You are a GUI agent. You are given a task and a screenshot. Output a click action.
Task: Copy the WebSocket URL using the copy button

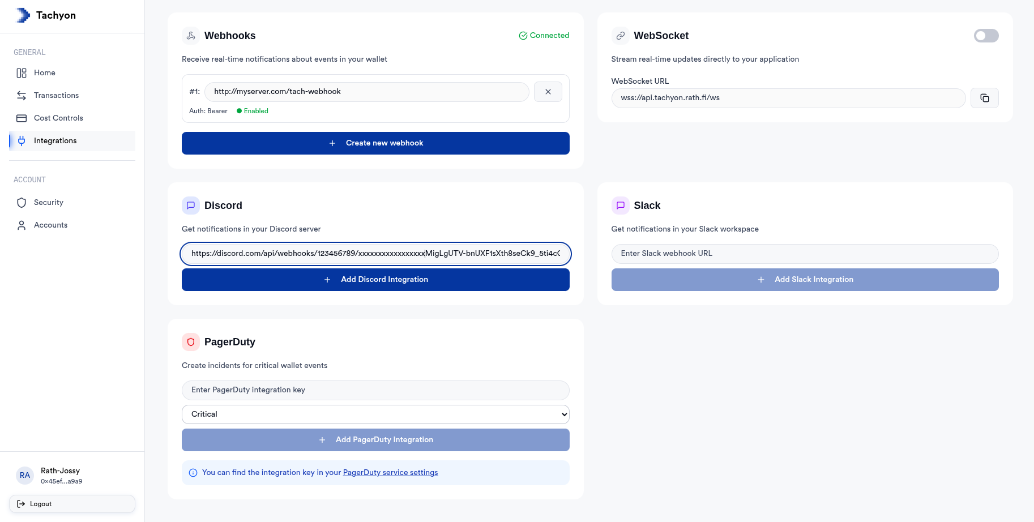point(985,97)
